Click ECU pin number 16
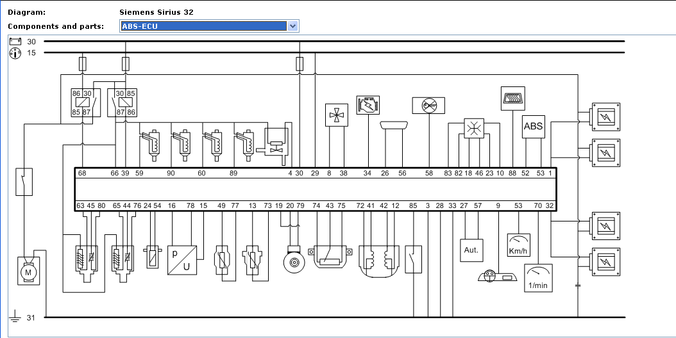This screenshot has height=338, width=676. (x=172, y=206)
